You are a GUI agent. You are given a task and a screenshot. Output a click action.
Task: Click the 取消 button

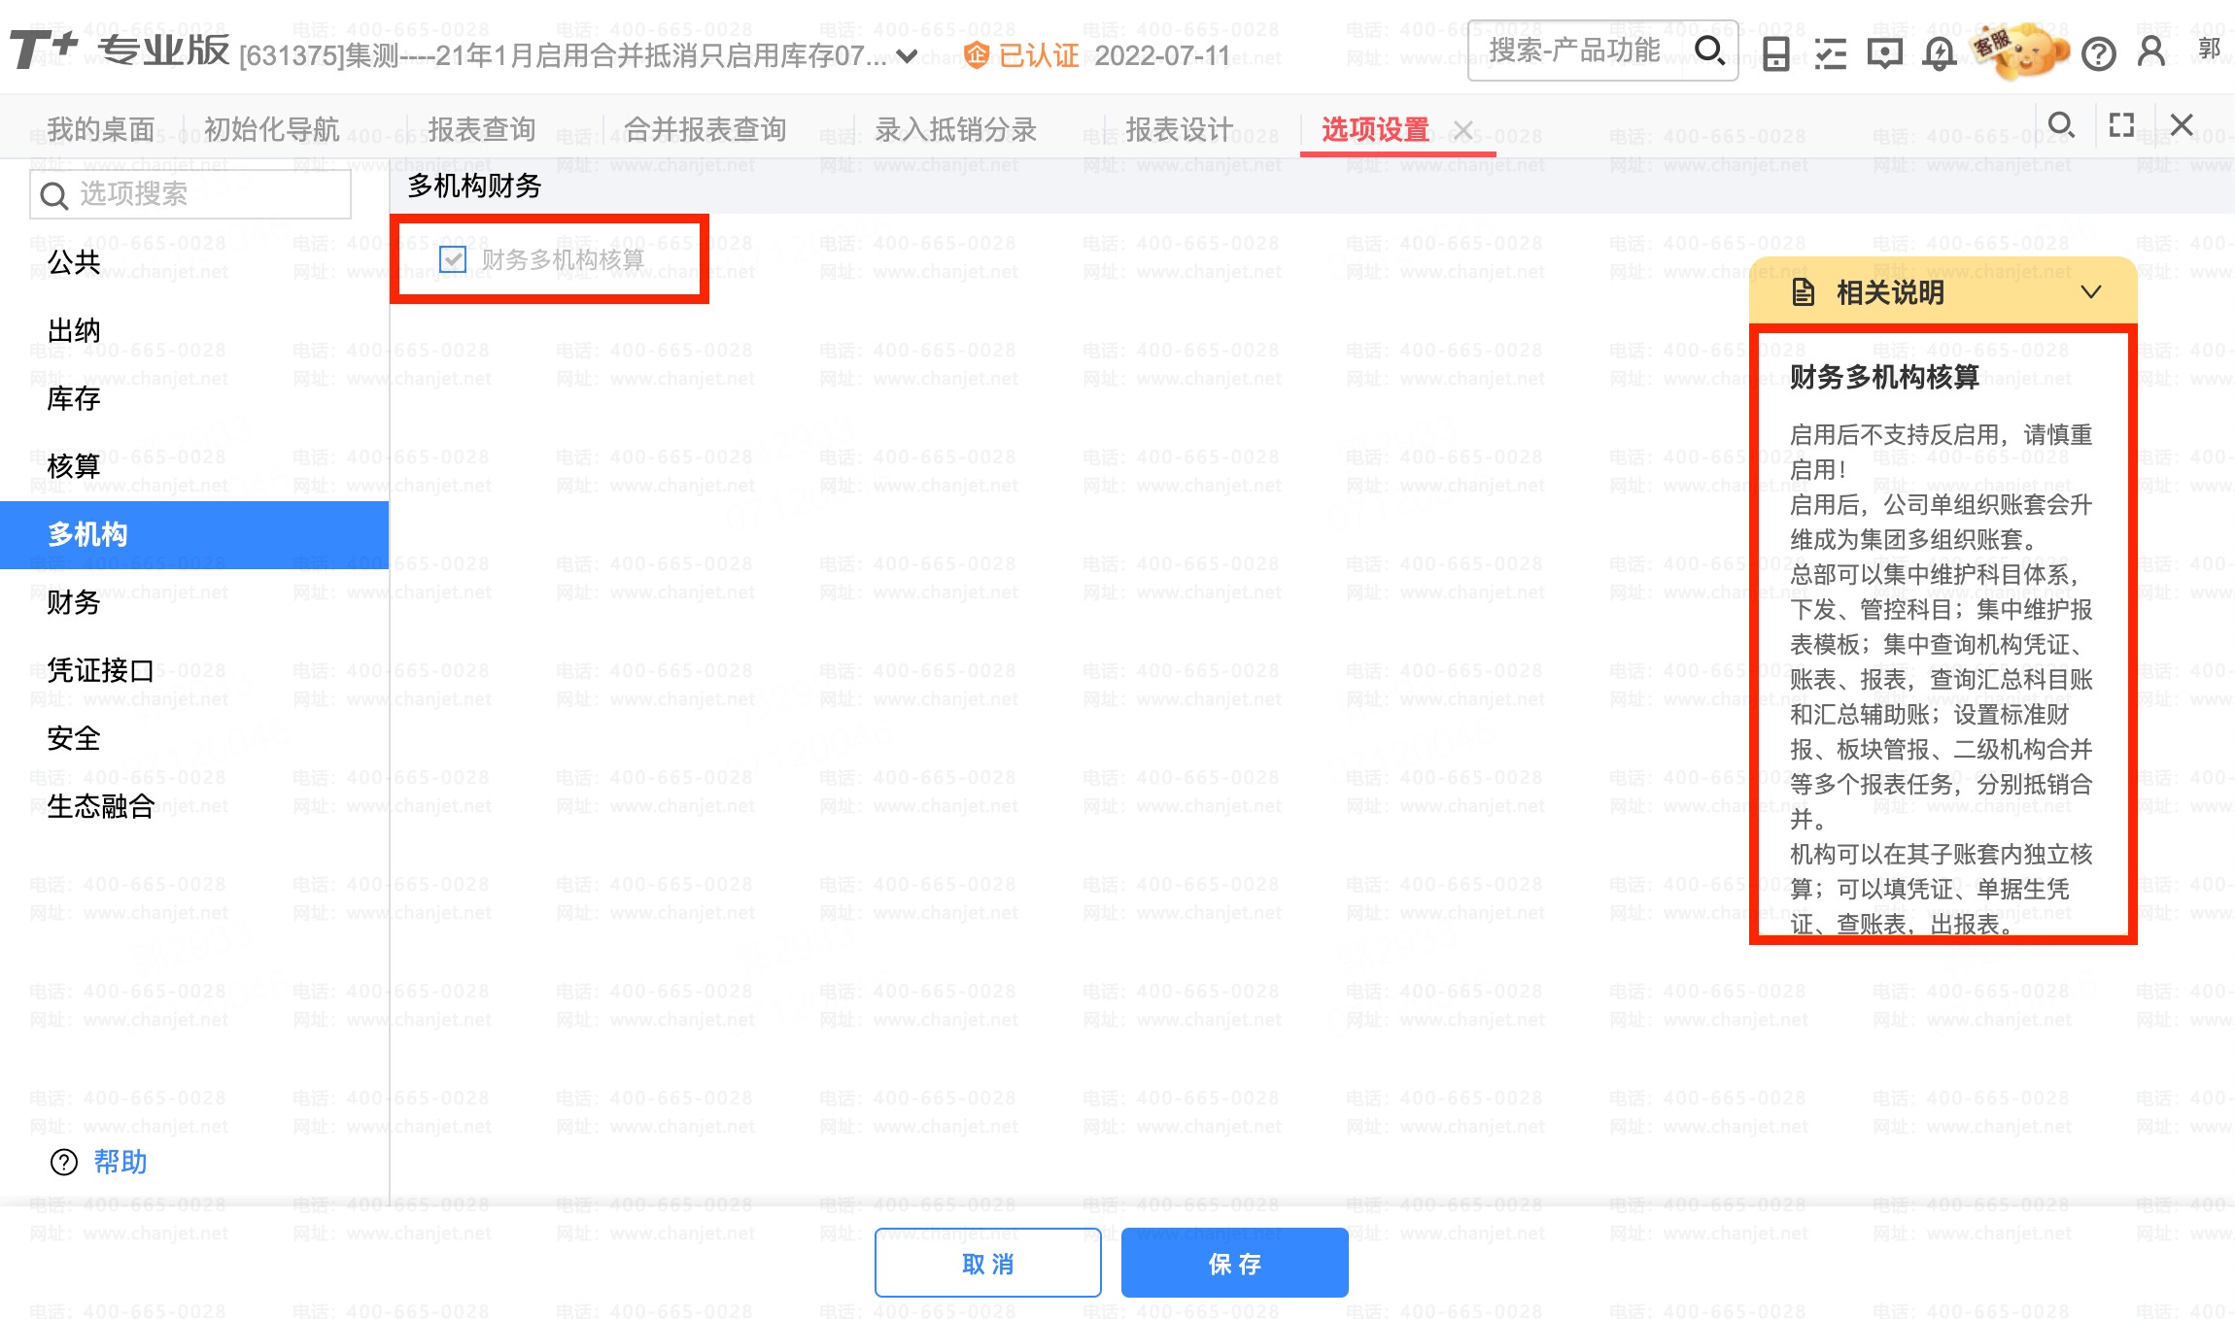[x=987, y=1263]
